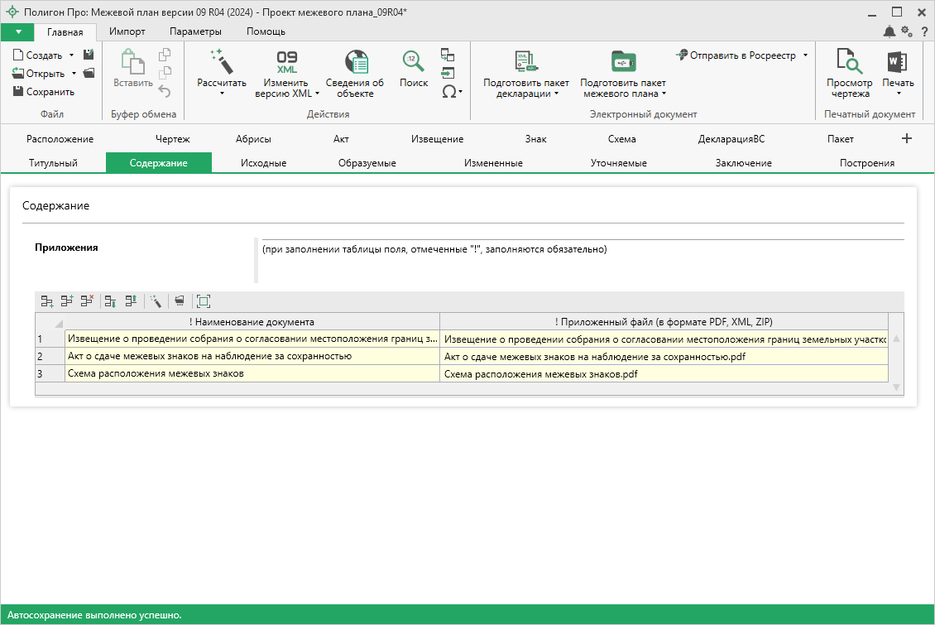This screenshot has width=935, height=625.
Task: Expand table with the fullscreen frame icon
Action: point(204,301)
